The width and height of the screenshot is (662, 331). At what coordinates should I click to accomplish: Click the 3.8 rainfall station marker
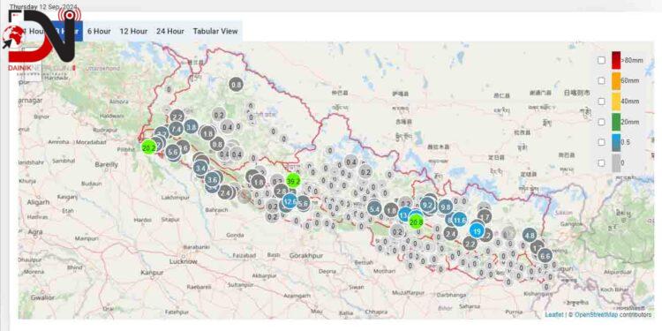coord(192,126)
